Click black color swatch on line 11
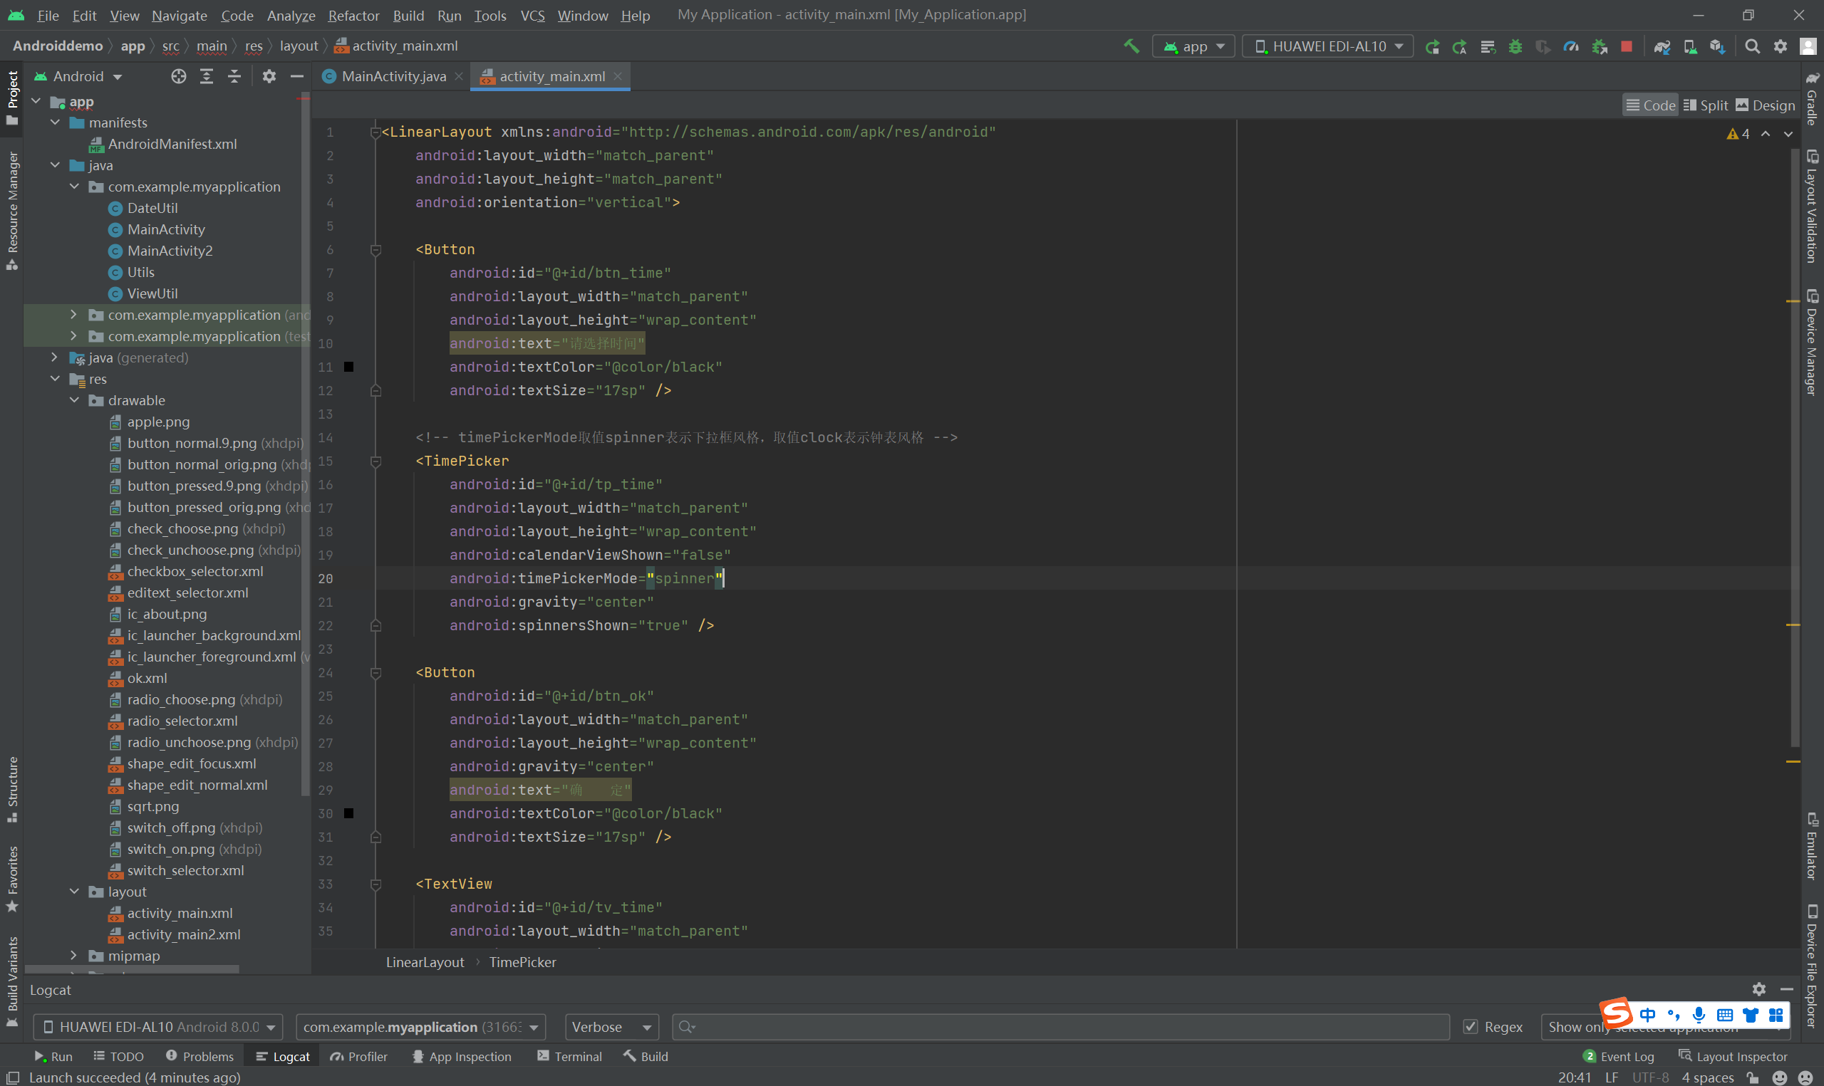This screenshot has width=1824, height=1086. pos(349,367)
